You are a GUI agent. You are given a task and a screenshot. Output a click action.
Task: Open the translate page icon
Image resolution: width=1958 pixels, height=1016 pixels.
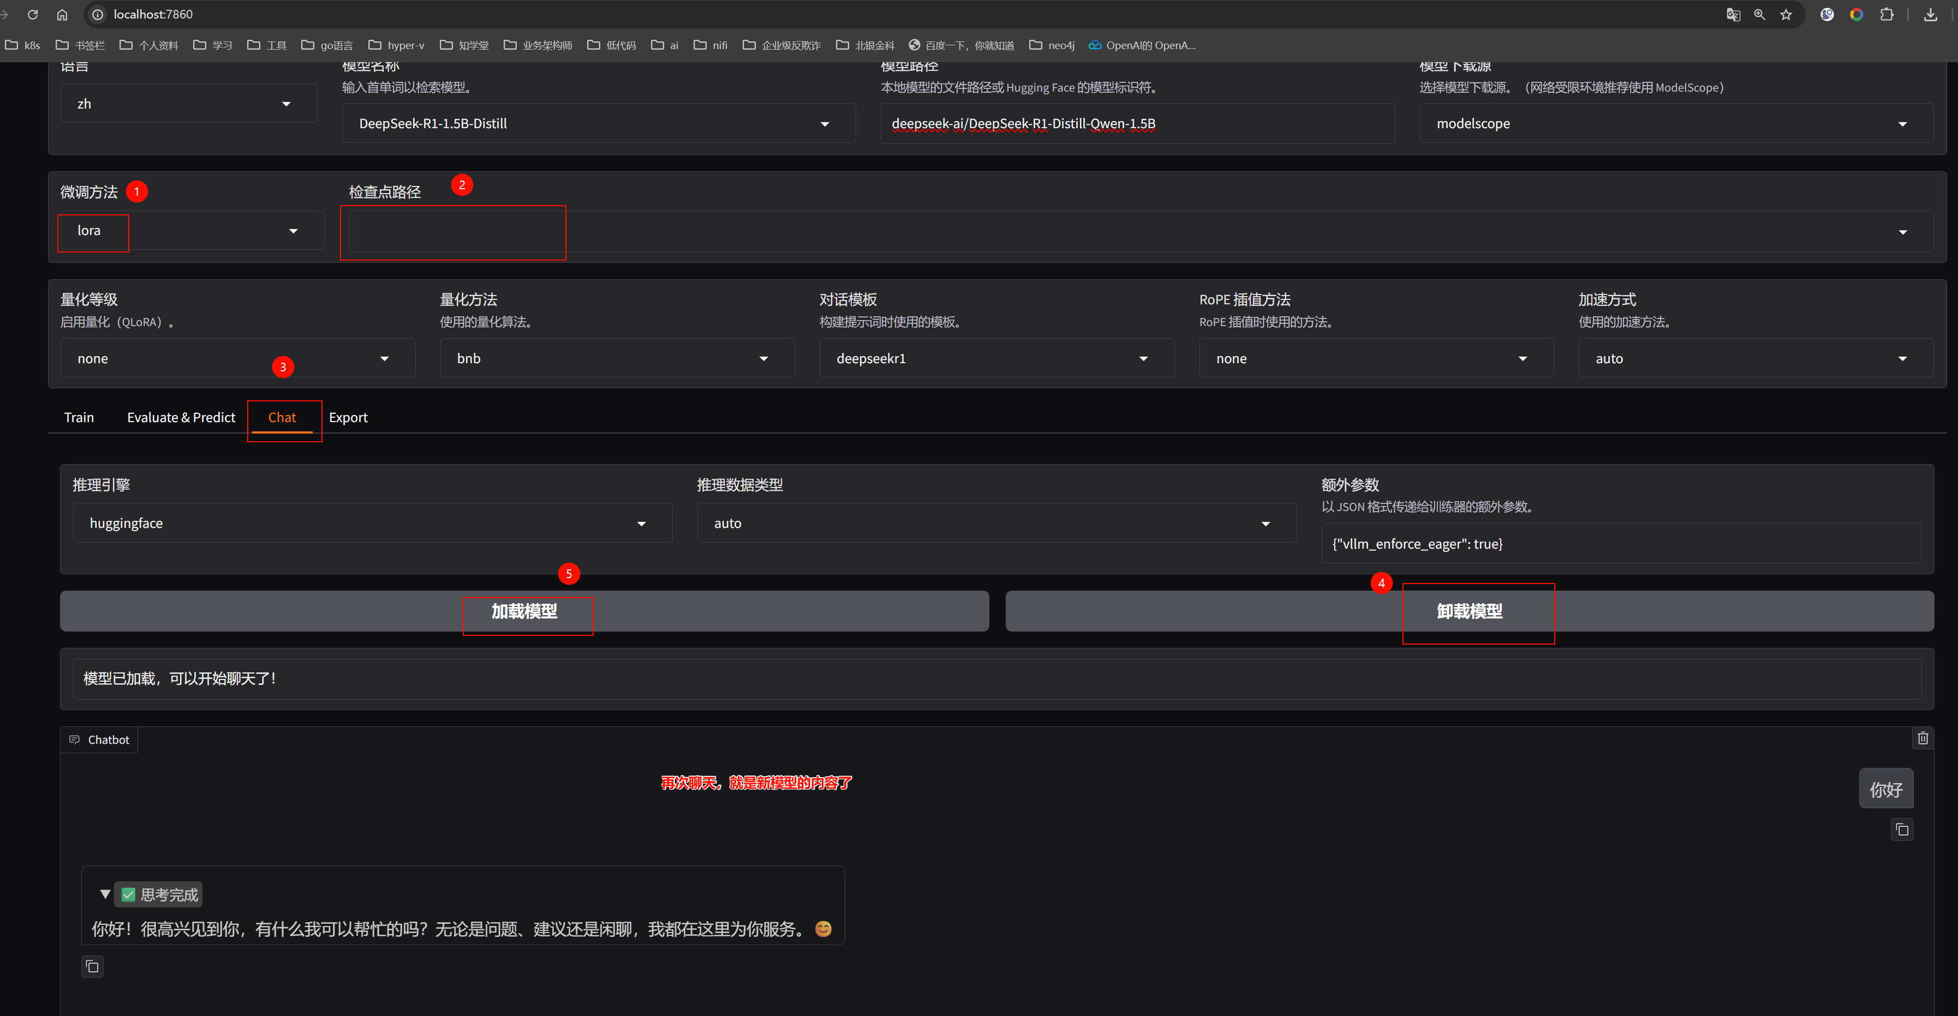pos(1733,14)
